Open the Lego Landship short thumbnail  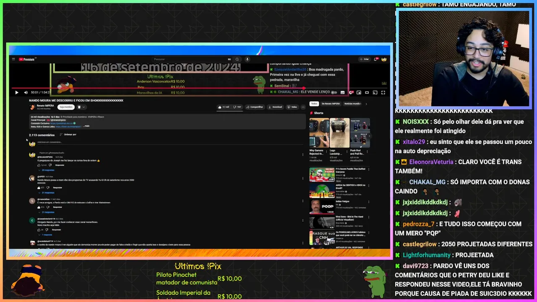[x=339, y=133]
